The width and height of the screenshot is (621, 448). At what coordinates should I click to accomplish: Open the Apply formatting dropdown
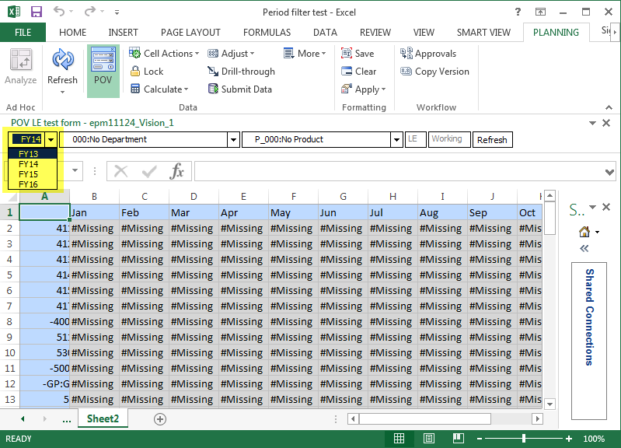point(363,89)
